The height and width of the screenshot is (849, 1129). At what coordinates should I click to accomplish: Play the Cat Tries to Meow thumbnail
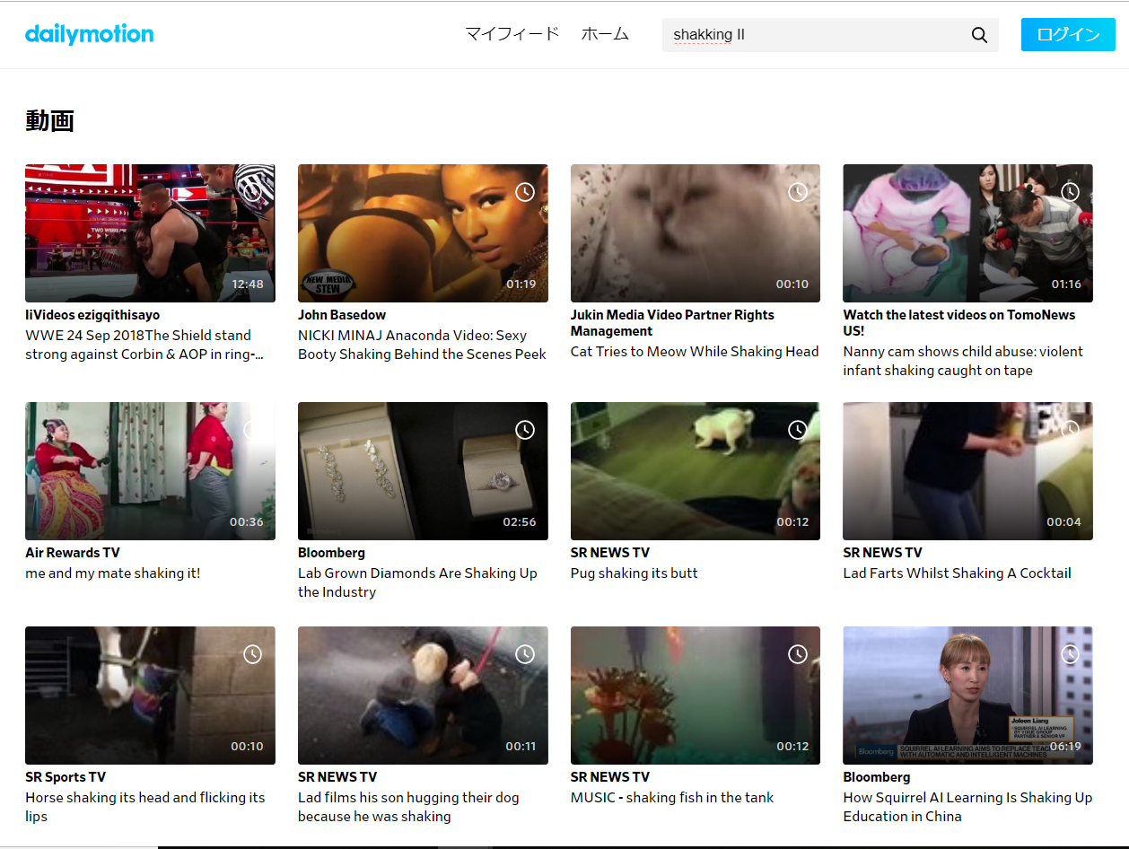[696, 233]
